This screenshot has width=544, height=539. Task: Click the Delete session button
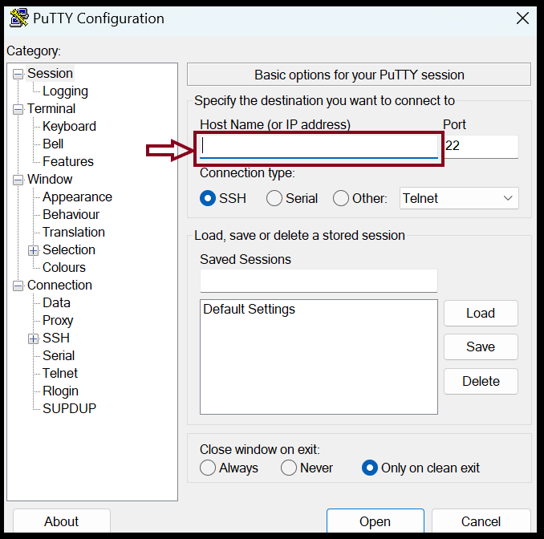[481, 381]
